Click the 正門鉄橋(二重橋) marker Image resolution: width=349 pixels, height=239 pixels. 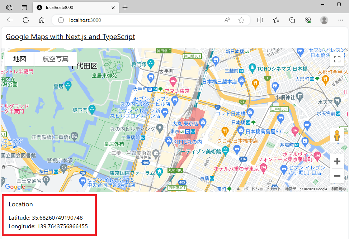click(74, 137)
